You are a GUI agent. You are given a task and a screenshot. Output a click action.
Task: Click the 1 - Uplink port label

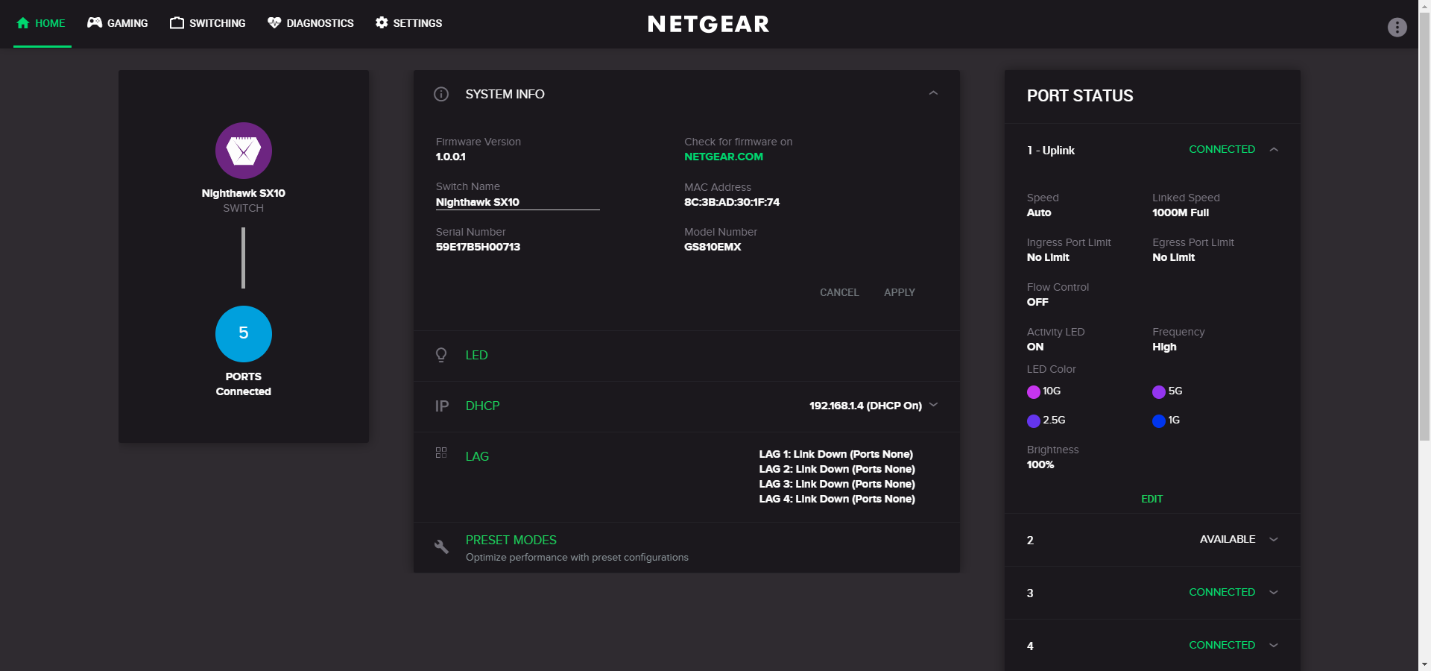point(1050,150)
